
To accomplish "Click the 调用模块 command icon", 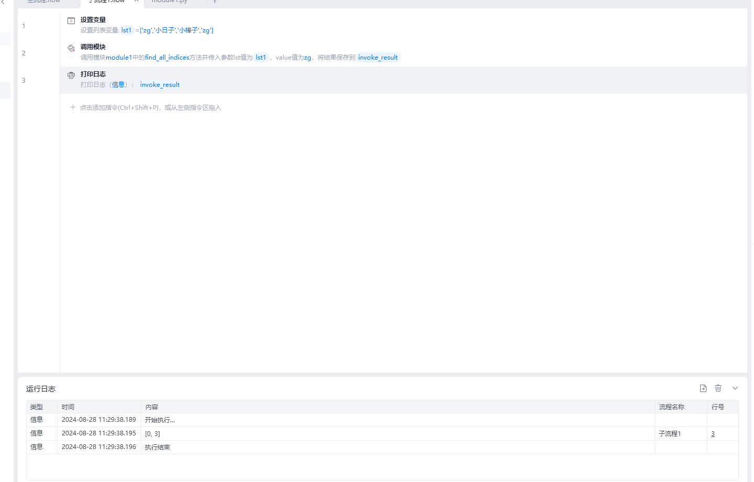I will [71, 48].
